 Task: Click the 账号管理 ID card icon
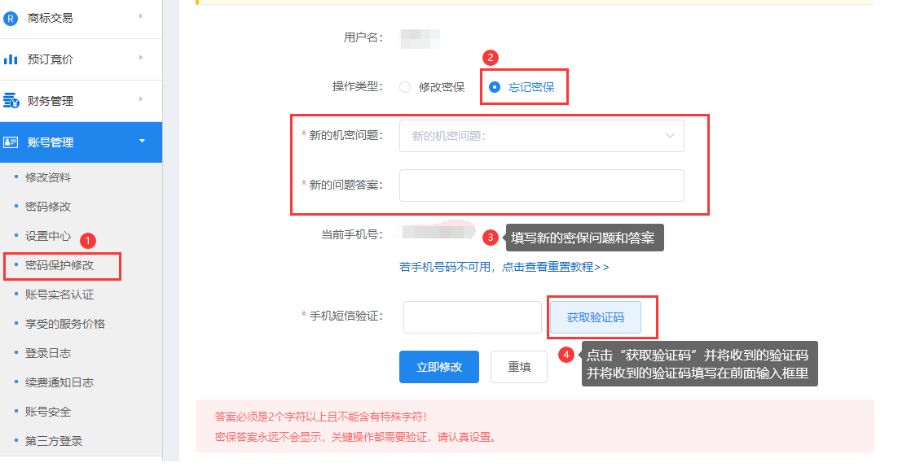coord(11,142)
